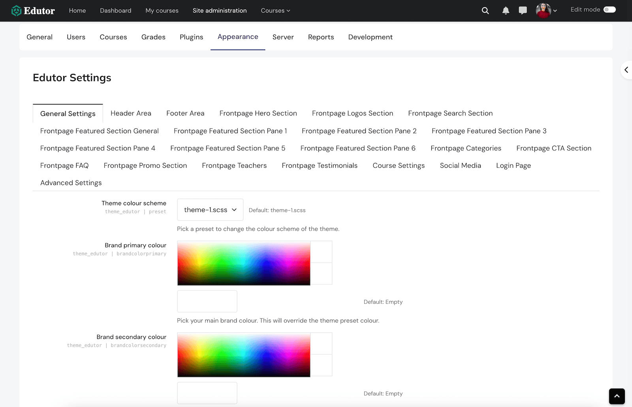Select the Login Page settings tab
632x407 pixels.
click(x=513, y=165)
